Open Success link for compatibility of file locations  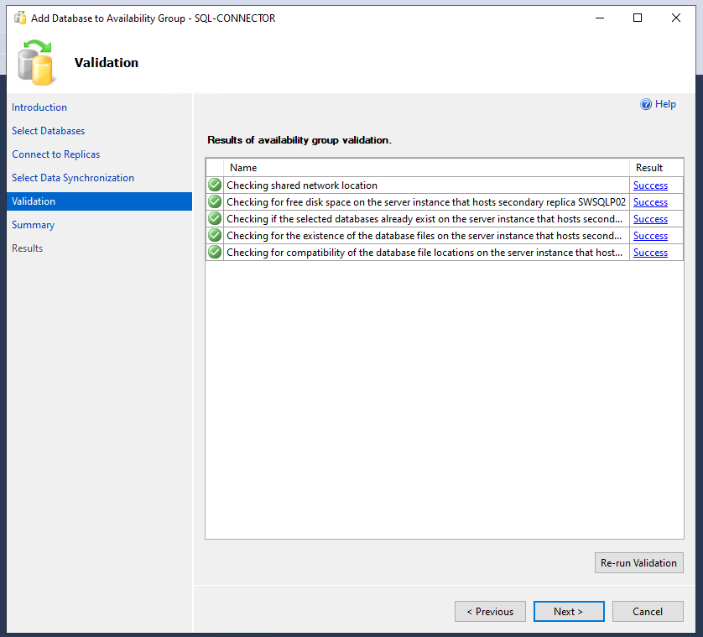(x=650, y=253)
